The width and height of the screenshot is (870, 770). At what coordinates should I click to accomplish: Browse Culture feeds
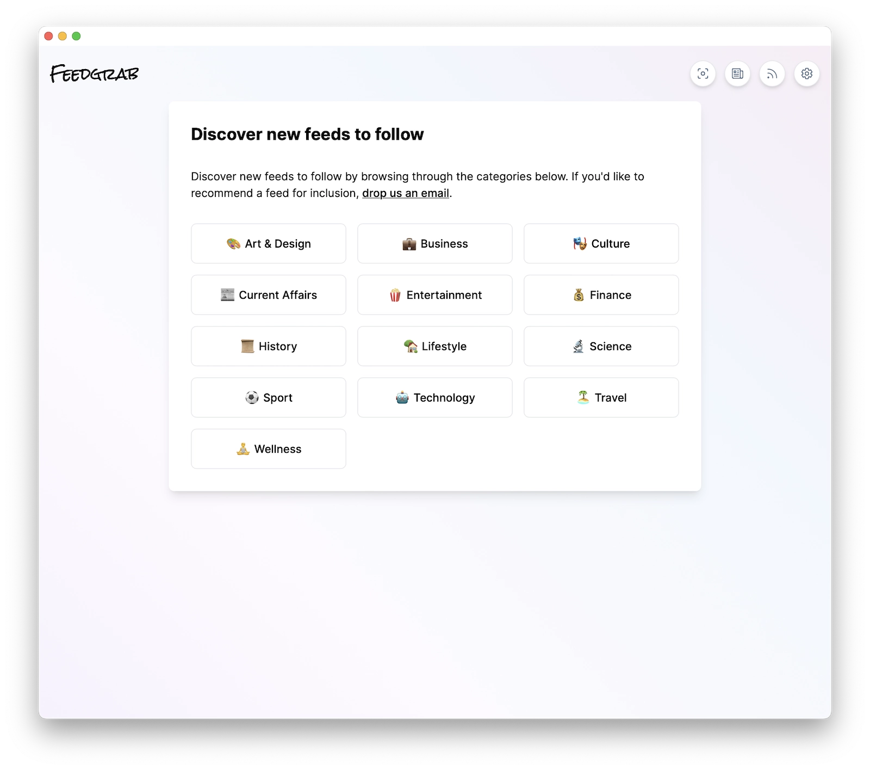pyautogui.click(x=601, y=244)
